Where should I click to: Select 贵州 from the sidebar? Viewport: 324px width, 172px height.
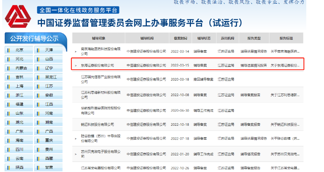pos(48,150)
